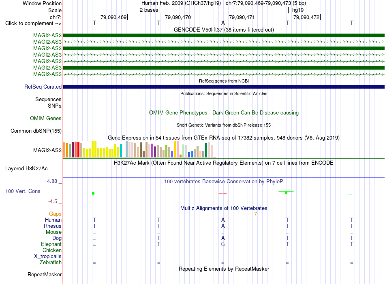Select the Dog alignment row label

pyautogui.click(x=57, y=238)
